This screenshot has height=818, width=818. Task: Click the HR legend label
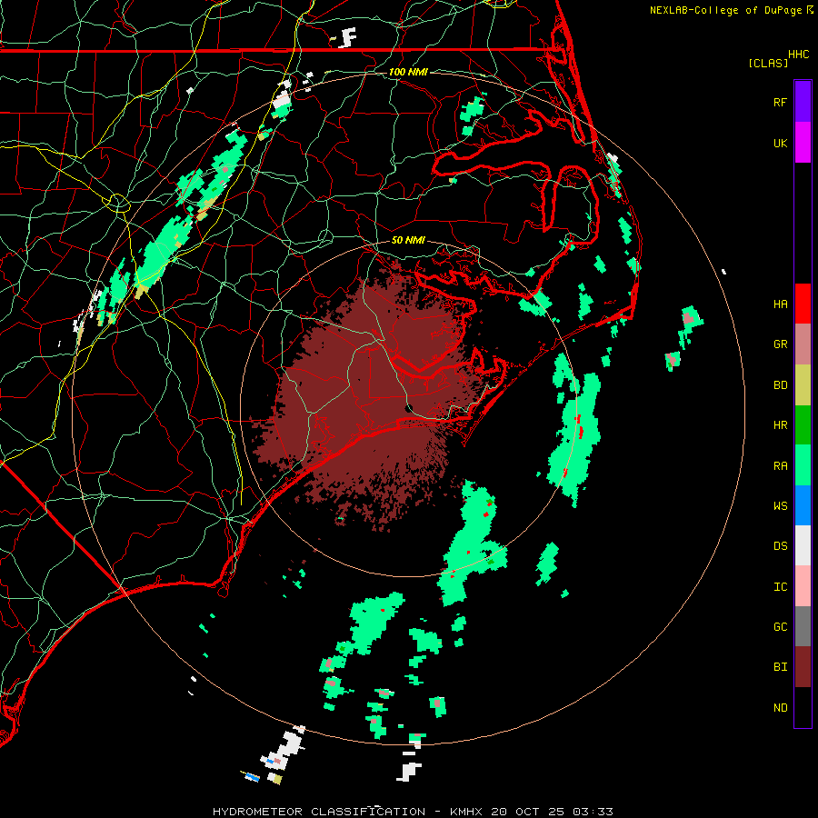point(780,425)
